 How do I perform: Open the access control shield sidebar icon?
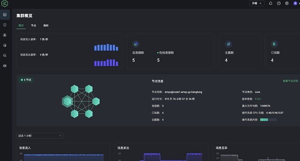coord(5,25)
